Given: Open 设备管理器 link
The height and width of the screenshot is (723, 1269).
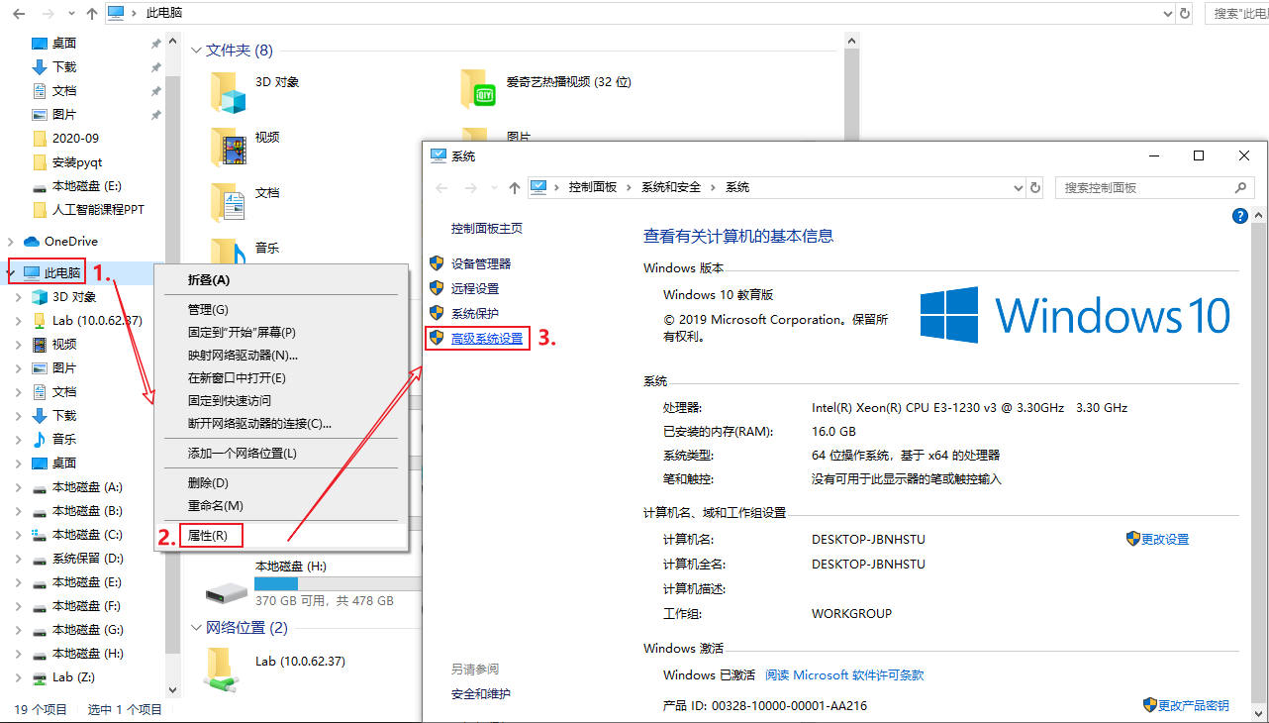Looking at the screenshot, I should (481, 263).
